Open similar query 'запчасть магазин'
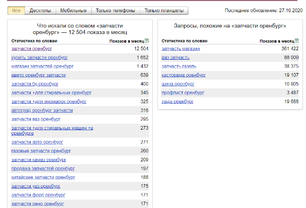Image resolution: width=306 pixels, height=208 pixels. pos(180,49)
